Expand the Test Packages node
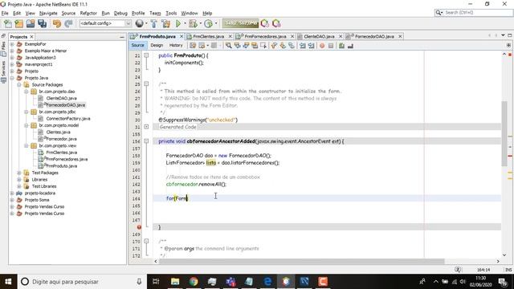Screen dimensions: 514x289 19,173
